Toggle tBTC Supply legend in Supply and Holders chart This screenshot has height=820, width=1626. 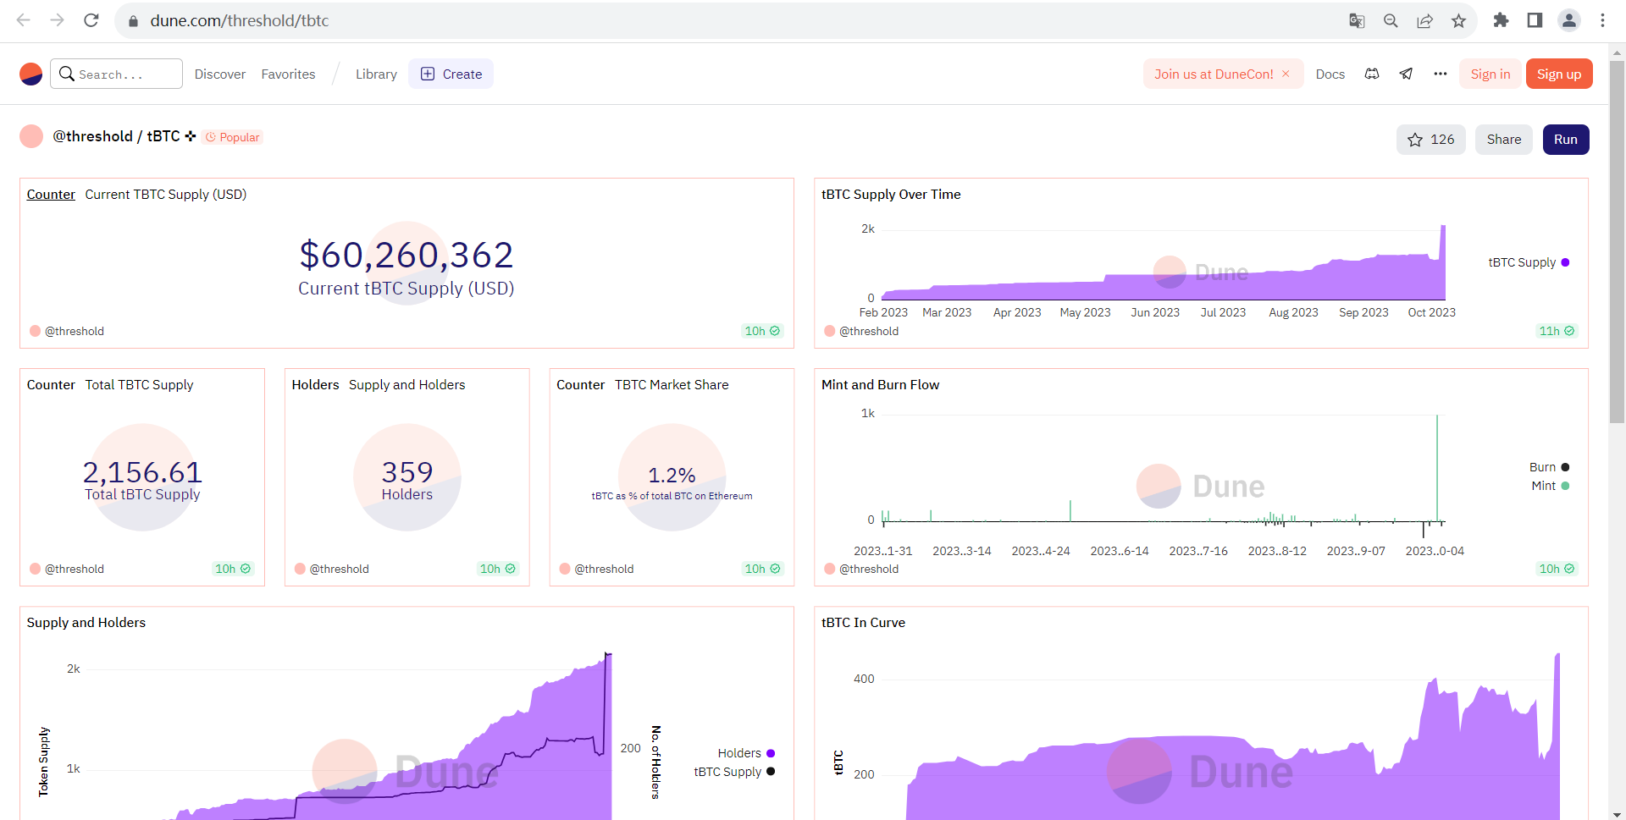[x=734, y=772]
